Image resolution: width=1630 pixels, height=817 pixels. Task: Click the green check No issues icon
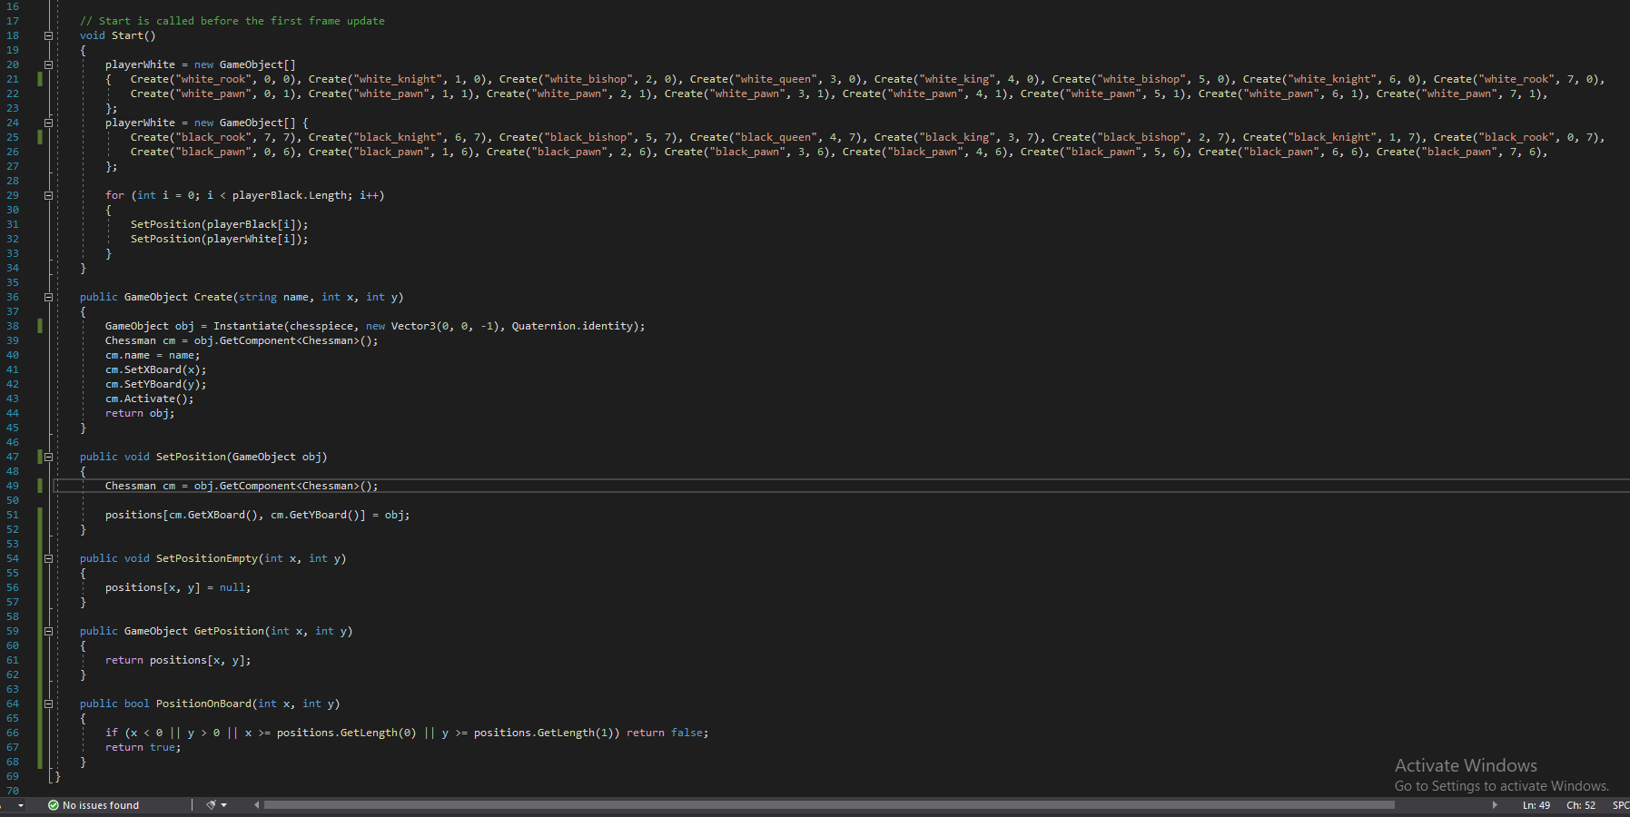click(54, 805)
